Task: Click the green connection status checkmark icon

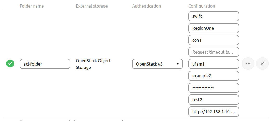Action: point(10,63)
